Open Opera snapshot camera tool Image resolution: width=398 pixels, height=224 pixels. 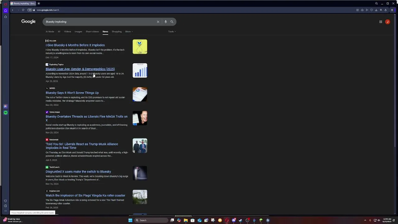[x=362, y=10]
